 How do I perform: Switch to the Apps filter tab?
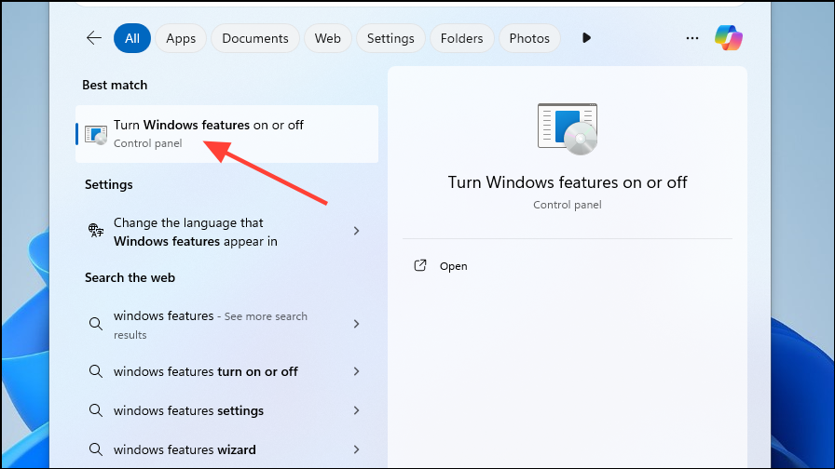tap(181, 38)
